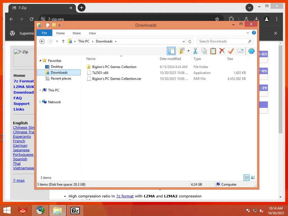Open Chrome extensions puzzle icon
288x216 pixels.
click(x=231, y=19)
